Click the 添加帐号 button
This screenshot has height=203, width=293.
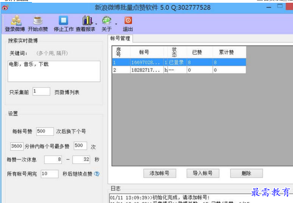[160, 173]
